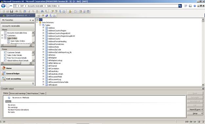
Task: Click the Help icon near top right
Action: (195, 6)
